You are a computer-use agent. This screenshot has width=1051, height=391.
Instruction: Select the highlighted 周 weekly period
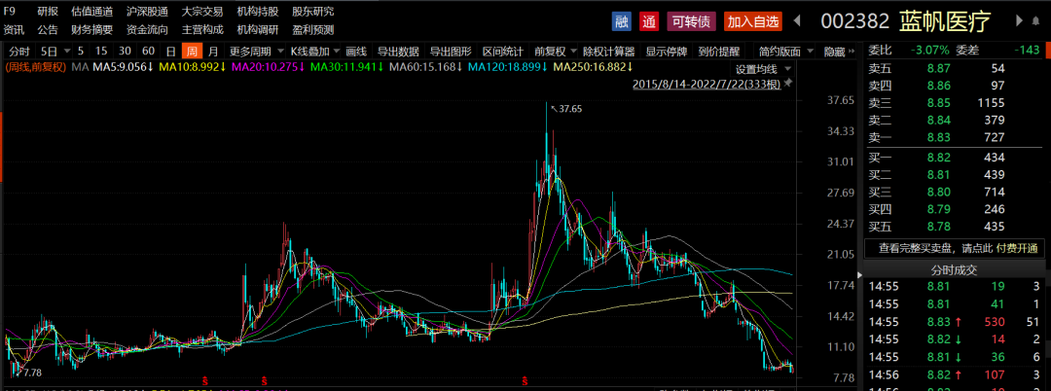pos(192,52)
